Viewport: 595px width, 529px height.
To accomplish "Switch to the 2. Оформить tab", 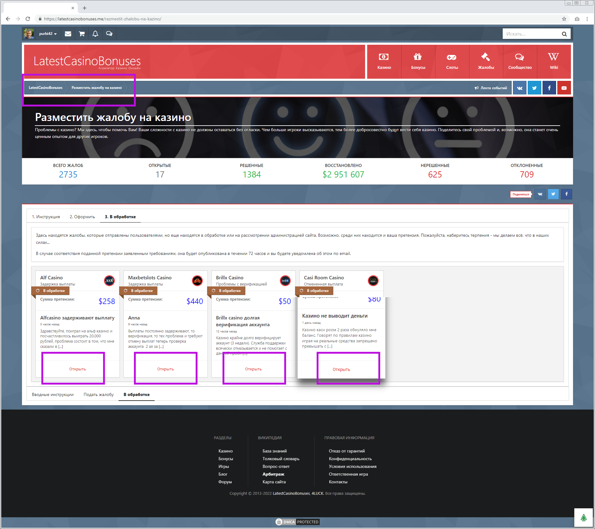I will 82,217.
